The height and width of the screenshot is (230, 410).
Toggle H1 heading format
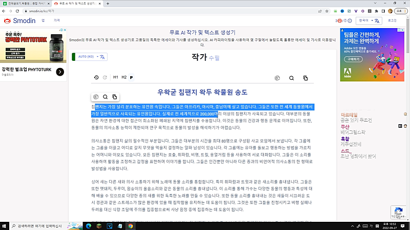coord(116,78)
